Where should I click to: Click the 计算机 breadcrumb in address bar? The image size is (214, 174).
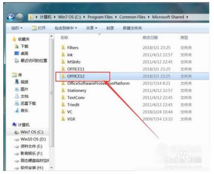click(x=46, y=17)
